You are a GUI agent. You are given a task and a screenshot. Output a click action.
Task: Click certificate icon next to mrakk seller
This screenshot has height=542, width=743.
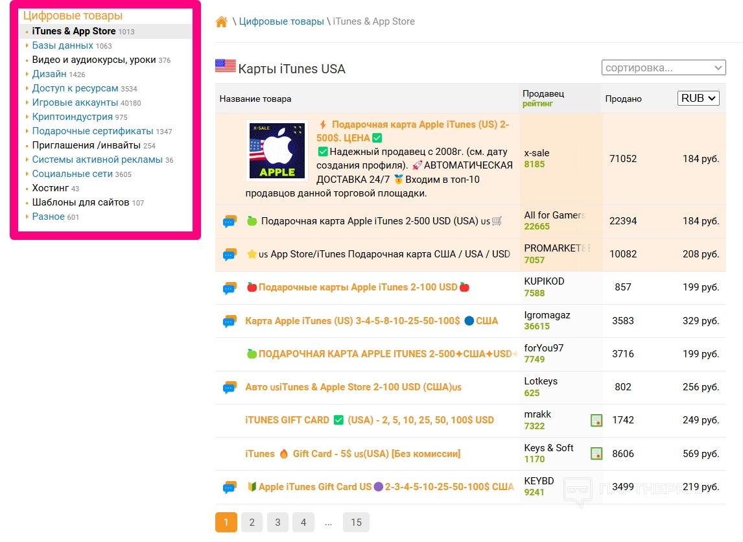click(596, 420)
